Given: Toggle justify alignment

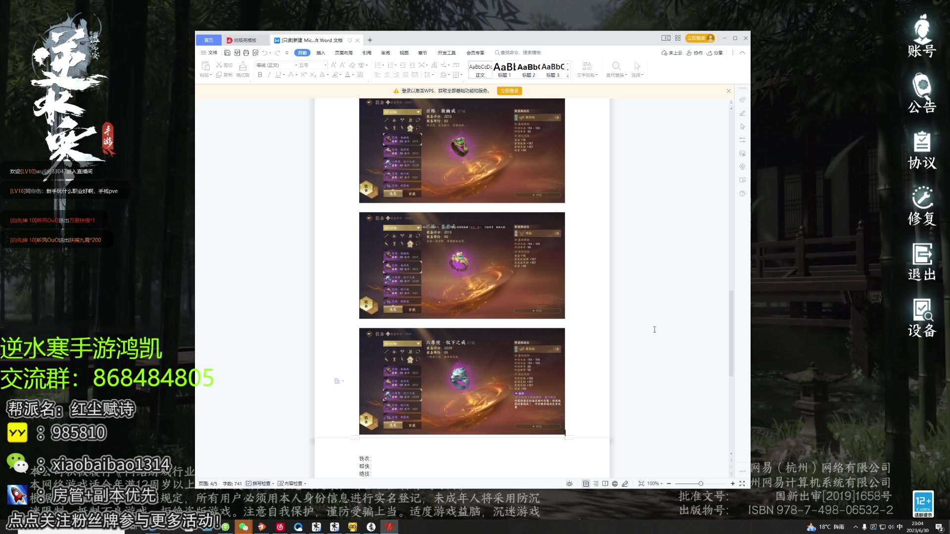Looking at the screenshot, I should point(406,75).
